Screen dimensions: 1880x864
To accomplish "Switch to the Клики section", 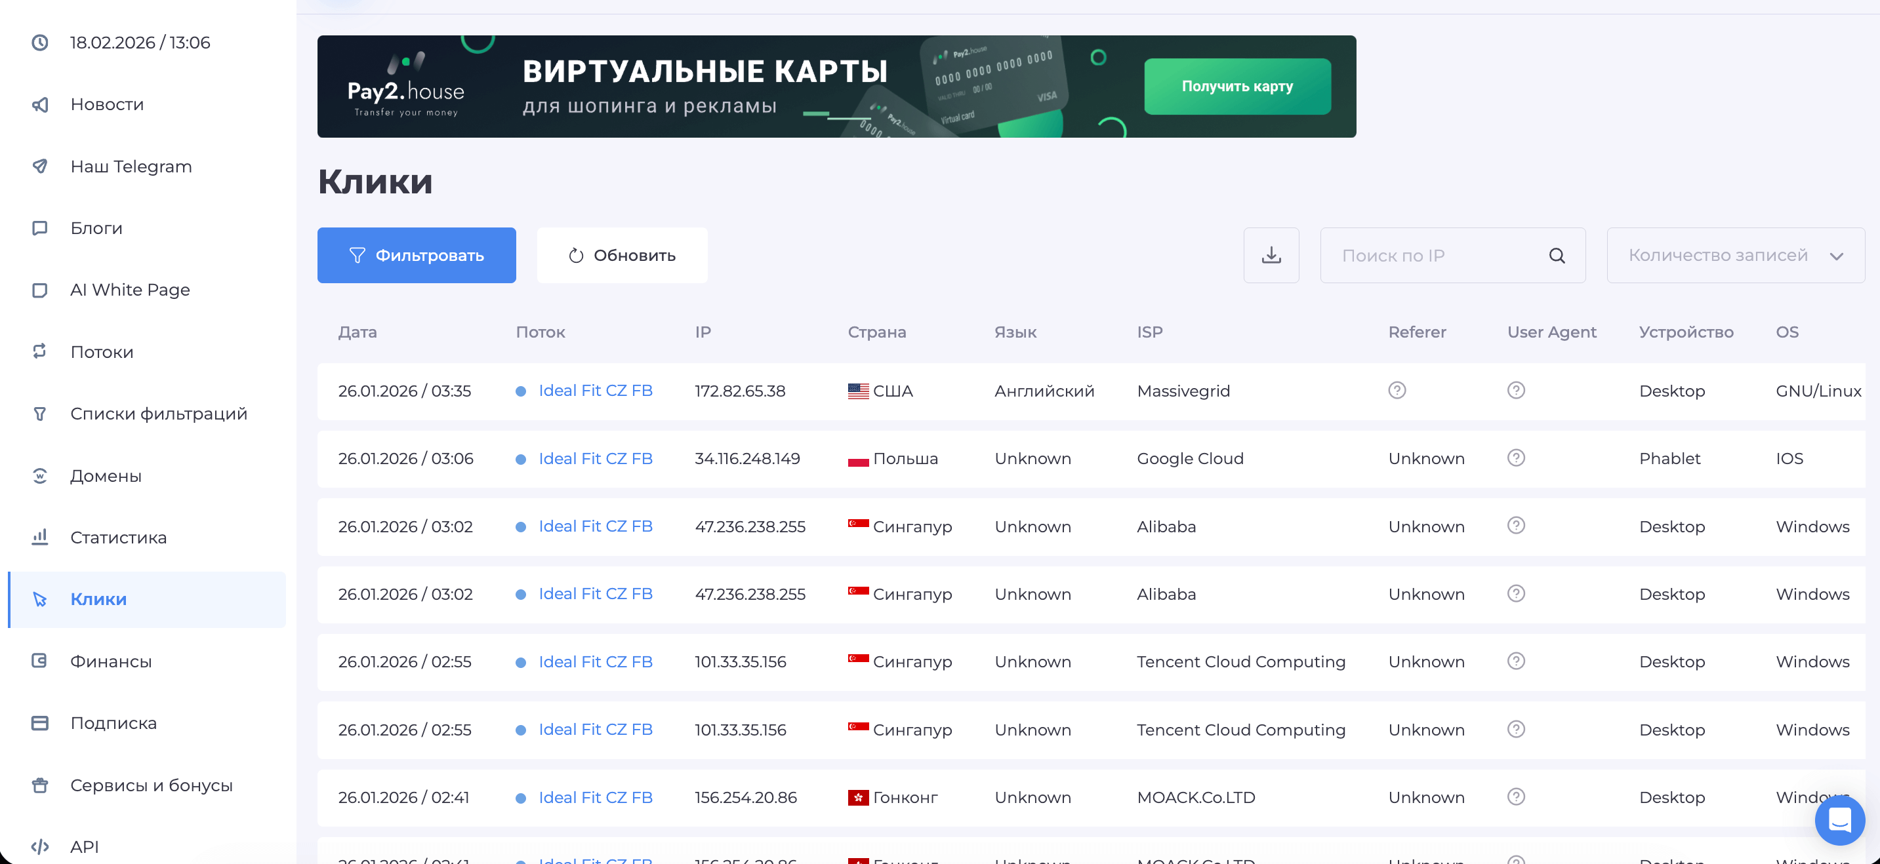I will point(96,599).
